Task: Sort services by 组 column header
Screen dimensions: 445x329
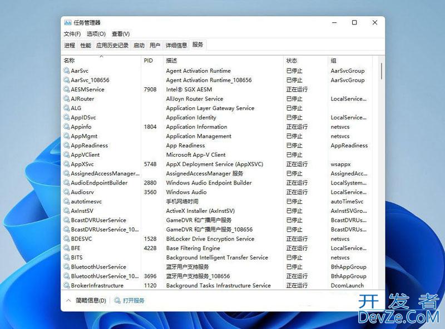Action: coord(350,61)
